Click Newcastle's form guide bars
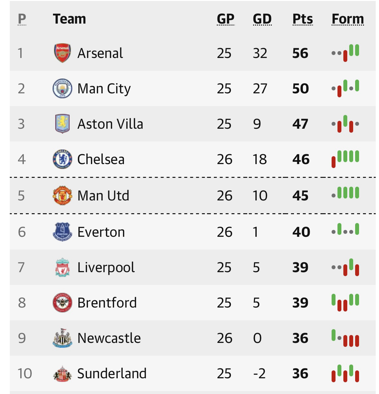The image size is (379, 394). 345,338
